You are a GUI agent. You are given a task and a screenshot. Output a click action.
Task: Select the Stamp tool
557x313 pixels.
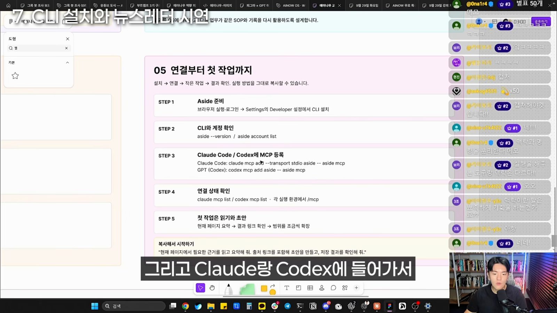(322, 288)
